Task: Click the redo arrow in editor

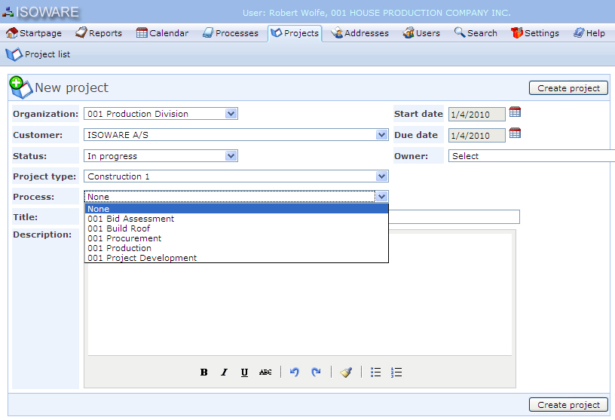Action: click(x=316, y=372)
